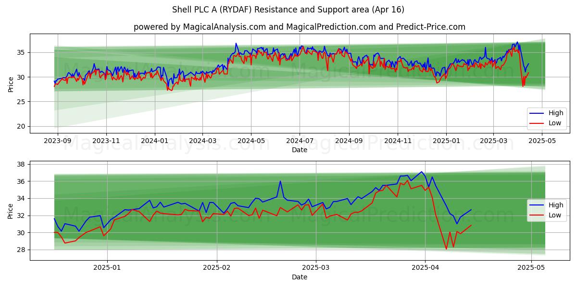Viewport: 577px width, 288px height.
Task: Click the '2024-09' x-axis label in the top chart
Action: click(349, 142)
